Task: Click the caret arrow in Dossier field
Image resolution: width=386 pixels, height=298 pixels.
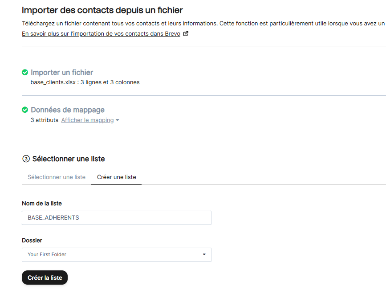Action: coord(204,255)
